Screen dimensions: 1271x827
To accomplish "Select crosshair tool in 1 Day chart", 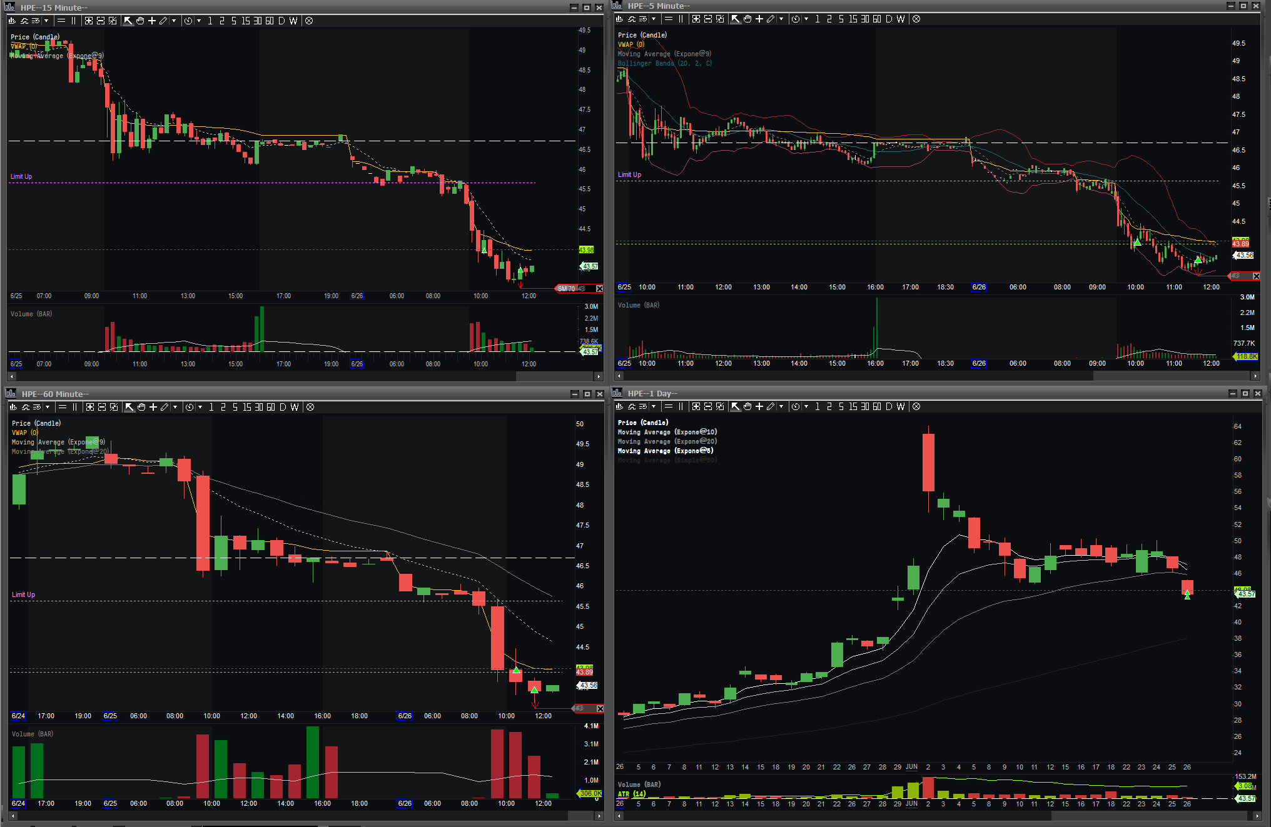I will [x=759, y=406].
